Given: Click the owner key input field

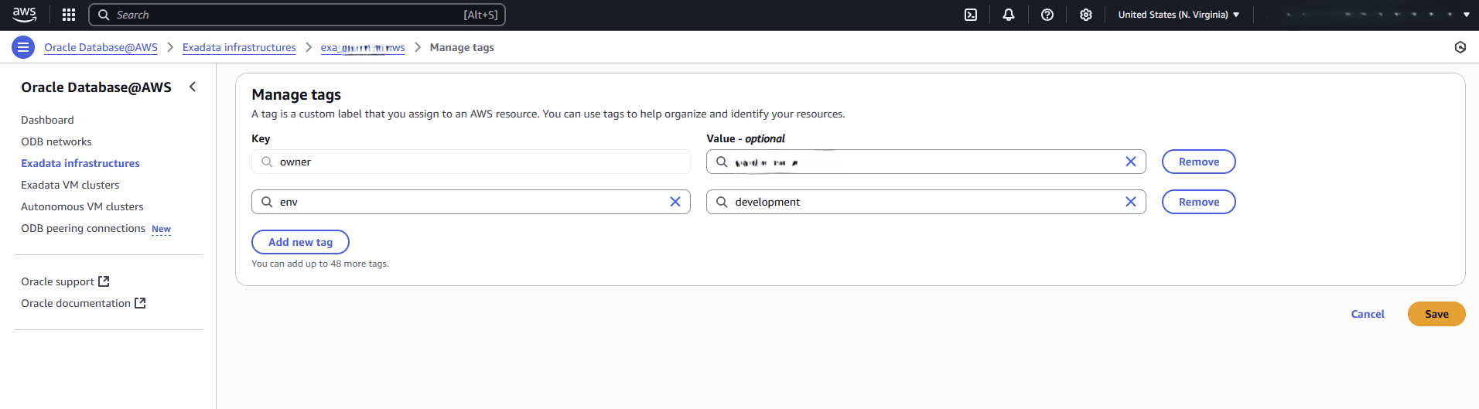Looking at the screenshot, I should [471, 162].
